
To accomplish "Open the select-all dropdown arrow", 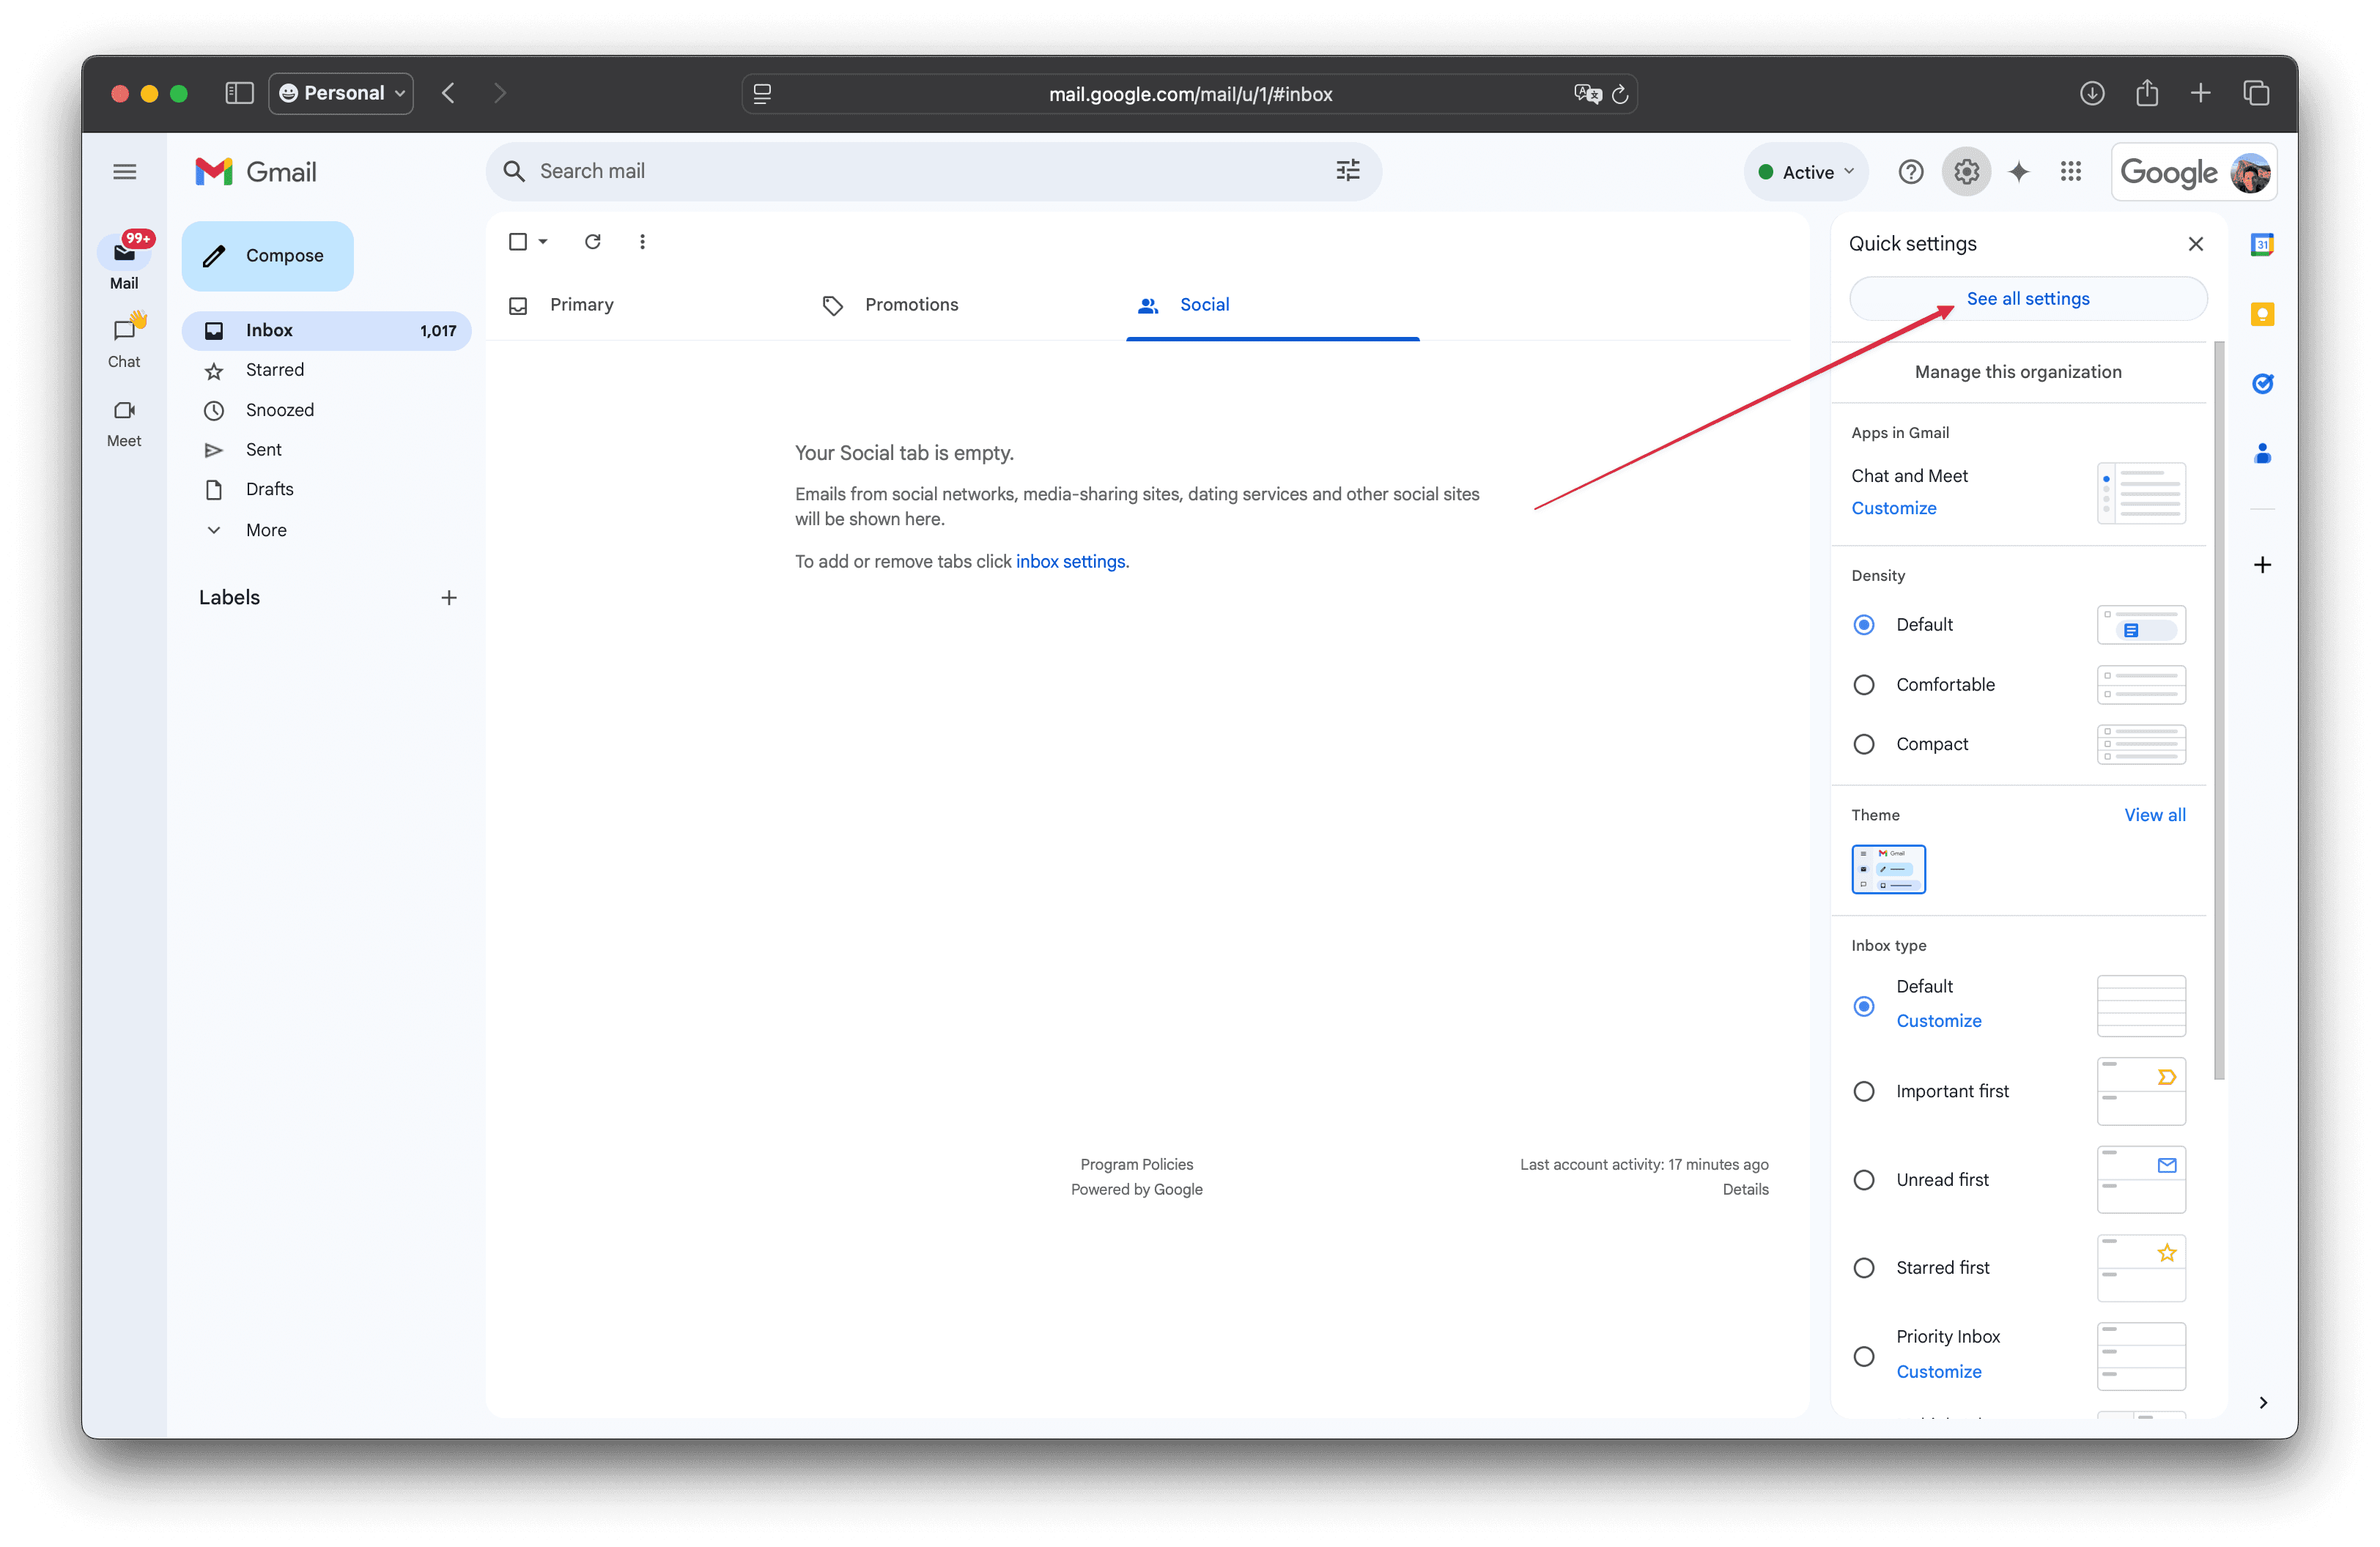I will [544, 241].
